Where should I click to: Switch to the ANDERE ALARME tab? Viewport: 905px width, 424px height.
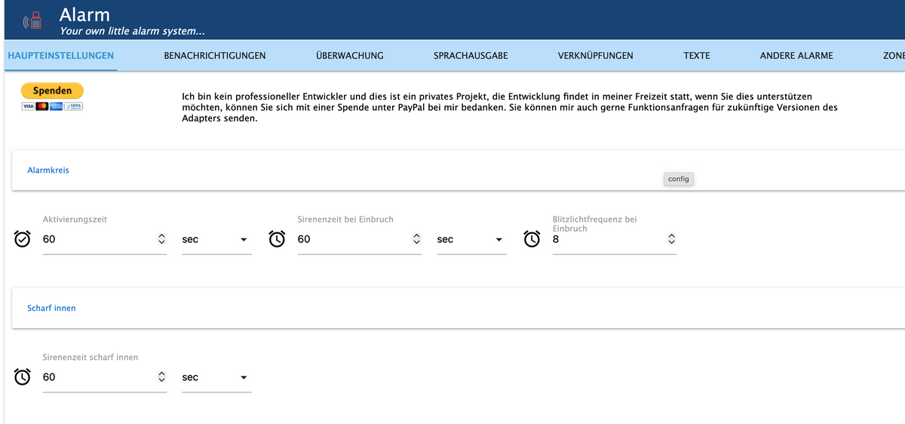(x=796, y=56)
